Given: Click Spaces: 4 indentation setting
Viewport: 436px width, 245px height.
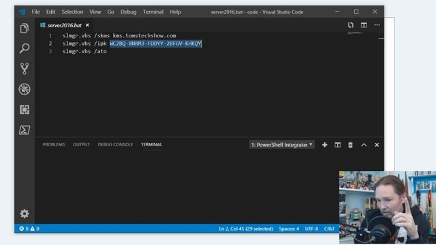Looking at the screenshot, I should 289,229.
